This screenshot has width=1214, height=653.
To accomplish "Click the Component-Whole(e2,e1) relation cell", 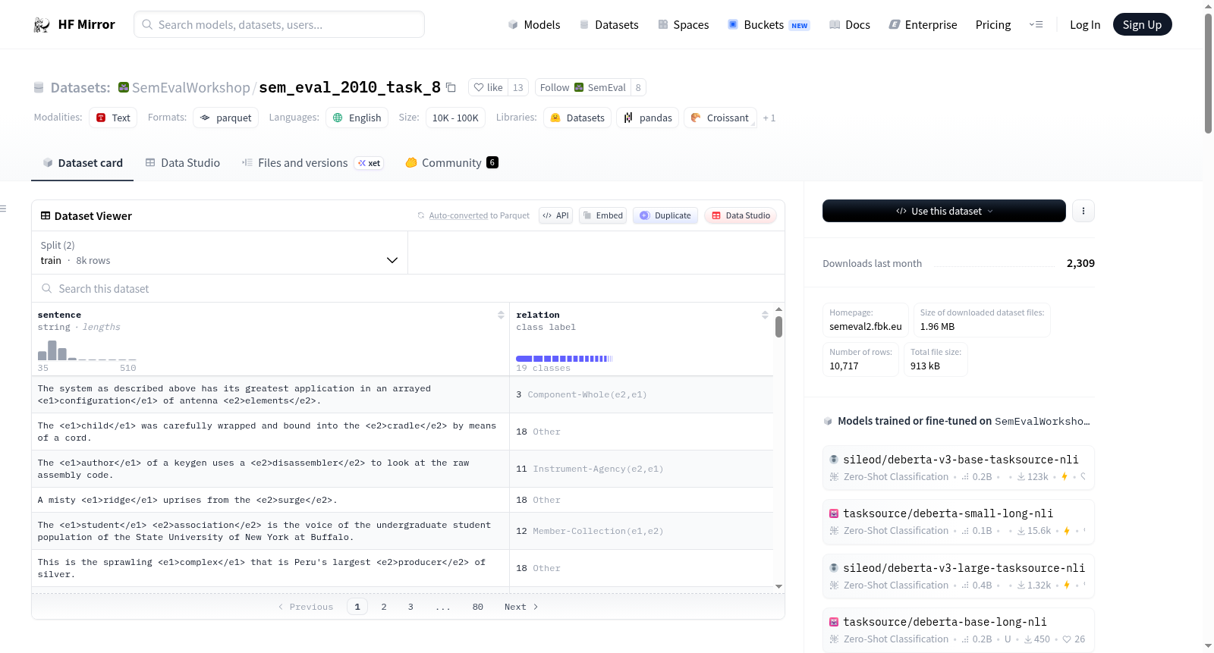I will [x=641, y=394].
